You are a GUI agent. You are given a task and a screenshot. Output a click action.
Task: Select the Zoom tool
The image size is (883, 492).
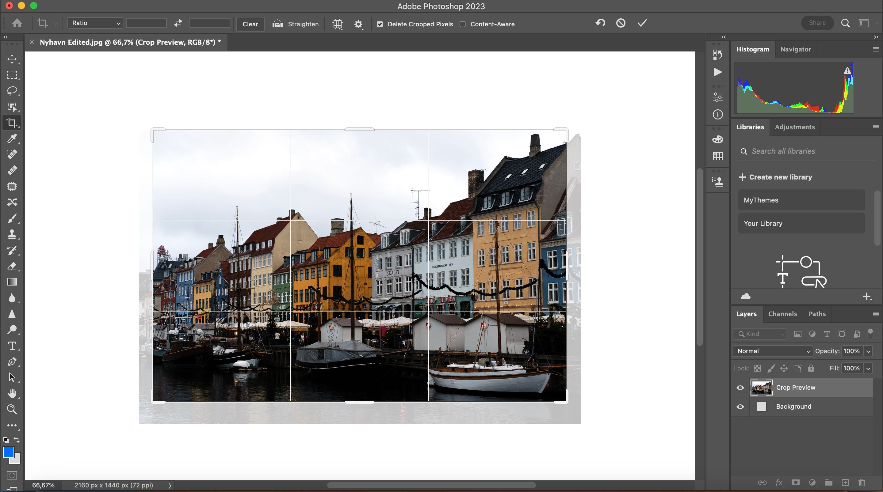[12, 409]
